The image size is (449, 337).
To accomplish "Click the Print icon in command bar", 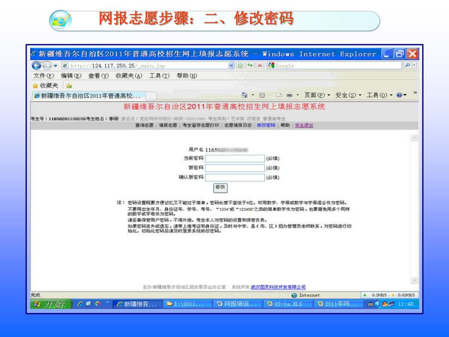I will click(x=289, y=95).
